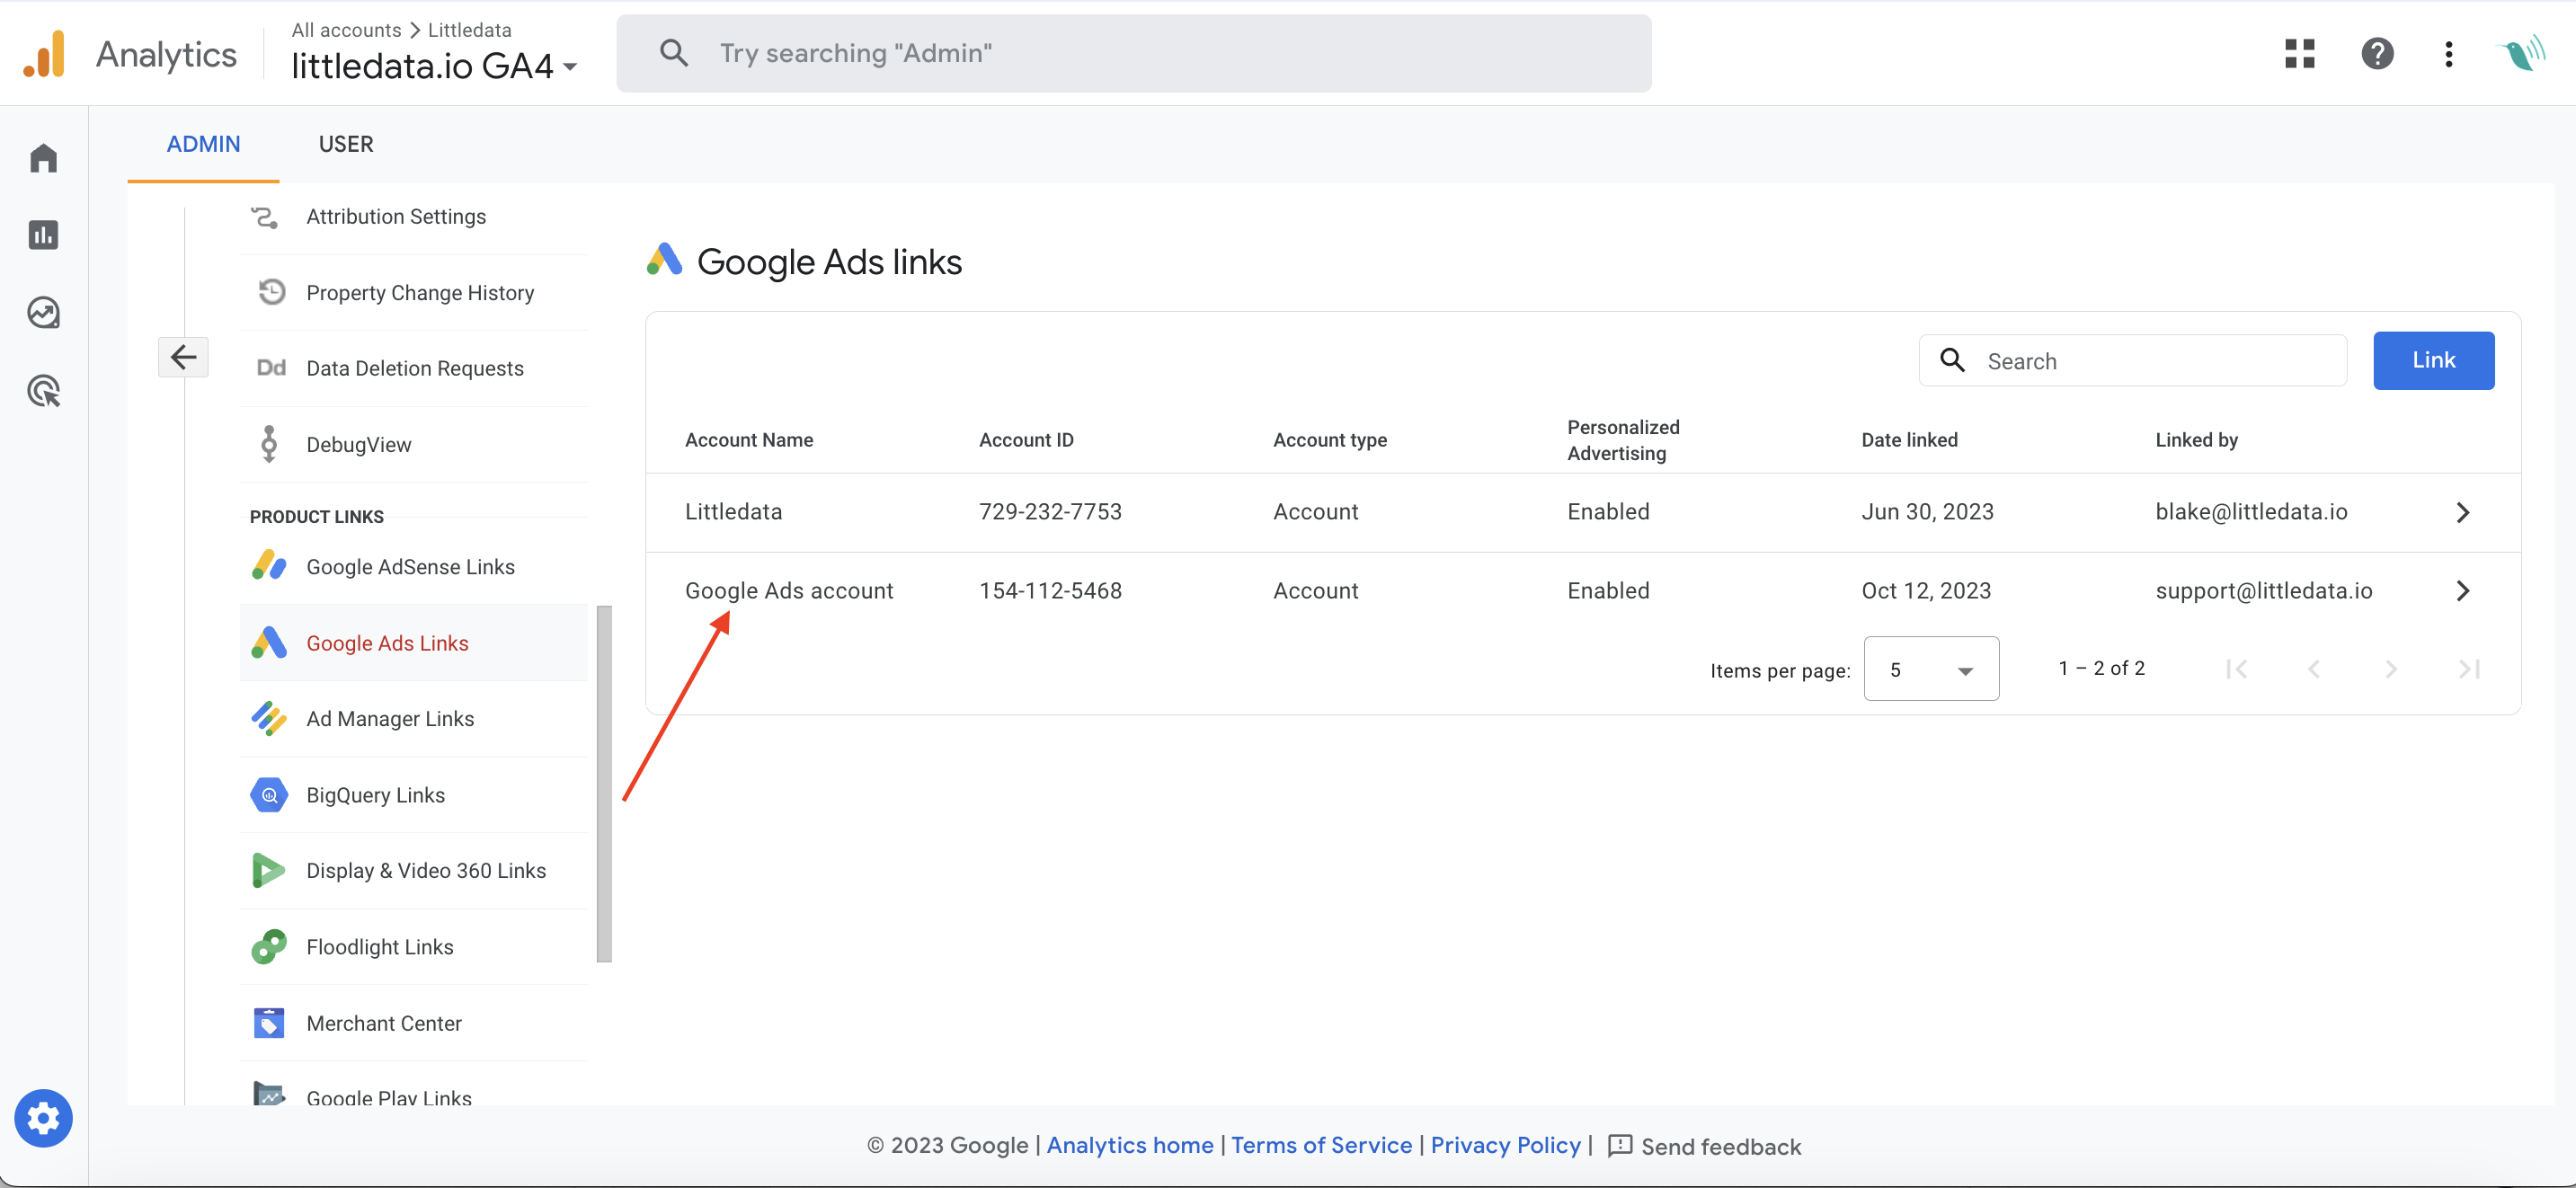Click the Admin gear icon
The height and width of the screenshot is (1188, 2576).
tap(43, 1118)
